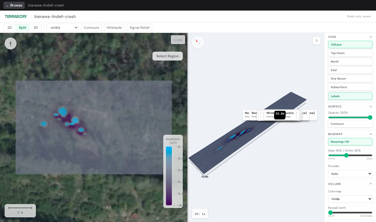376x222 pixels.
Task: Enable Hillshade rendering
Action: pos(114,27)
